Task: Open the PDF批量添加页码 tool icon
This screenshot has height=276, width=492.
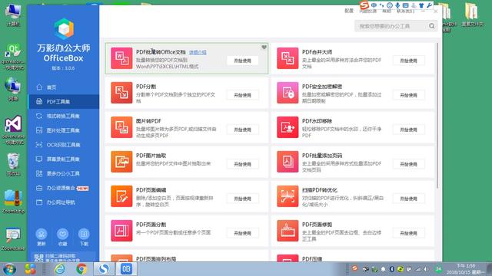Action: (x=288, y=162)
